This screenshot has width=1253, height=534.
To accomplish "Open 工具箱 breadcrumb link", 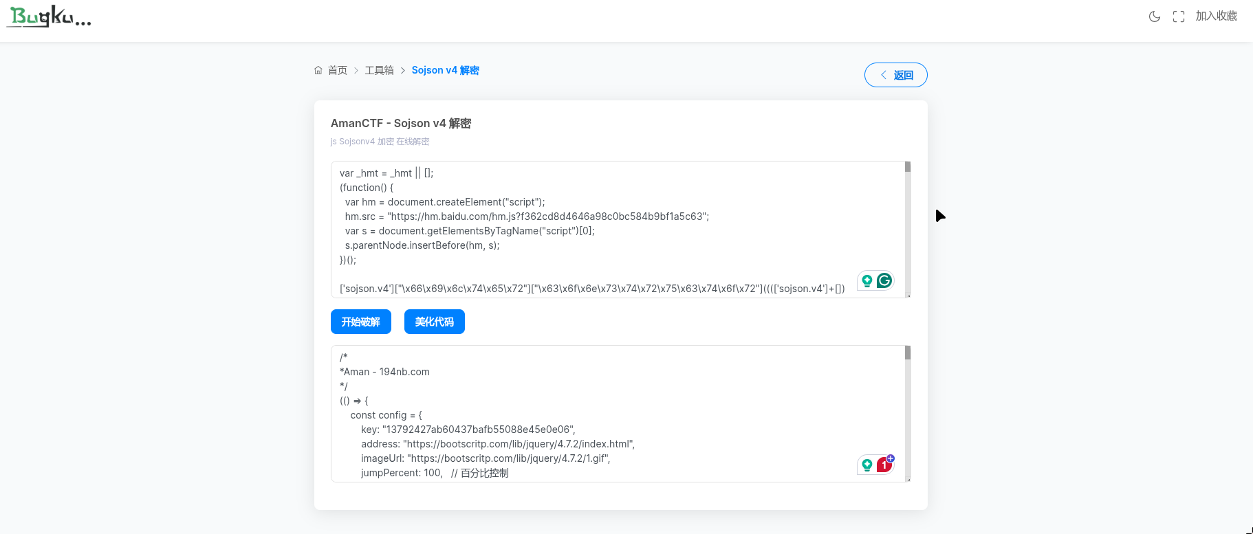I will (x=380, y=70).
